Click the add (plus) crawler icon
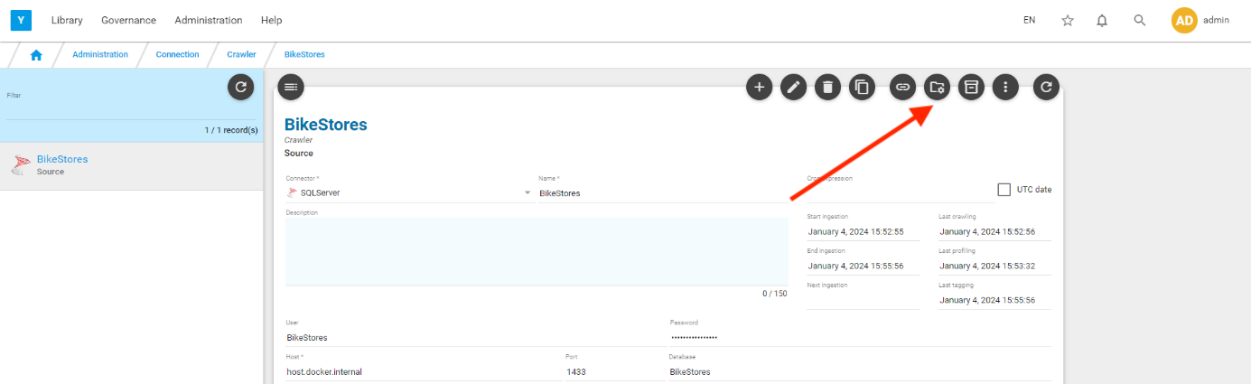The width and height of the screenshot is (1251, 384). [x=760, y=88]
